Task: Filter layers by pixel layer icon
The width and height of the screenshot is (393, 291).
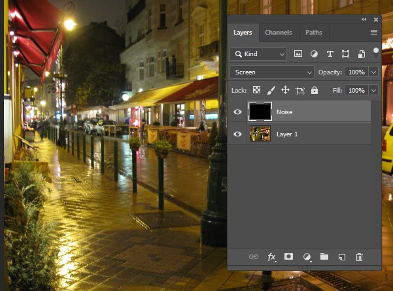Action: pyautogui.click(x=298, y=54)
